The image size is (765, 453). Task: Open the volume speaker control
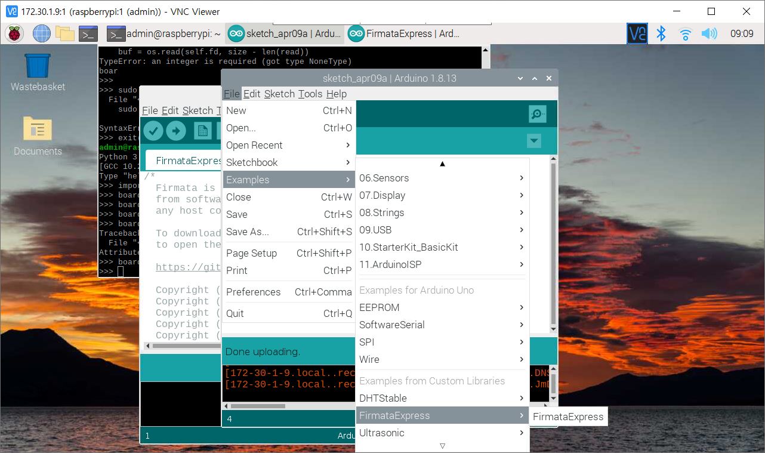[x=709, y=33]
